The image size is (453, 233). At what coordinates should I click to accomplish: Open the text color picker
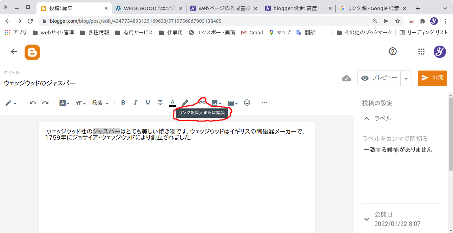[172, 103]
